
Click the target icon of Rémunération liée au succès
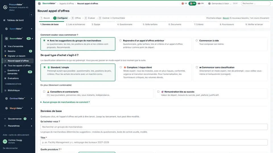[x=162, y=92]
